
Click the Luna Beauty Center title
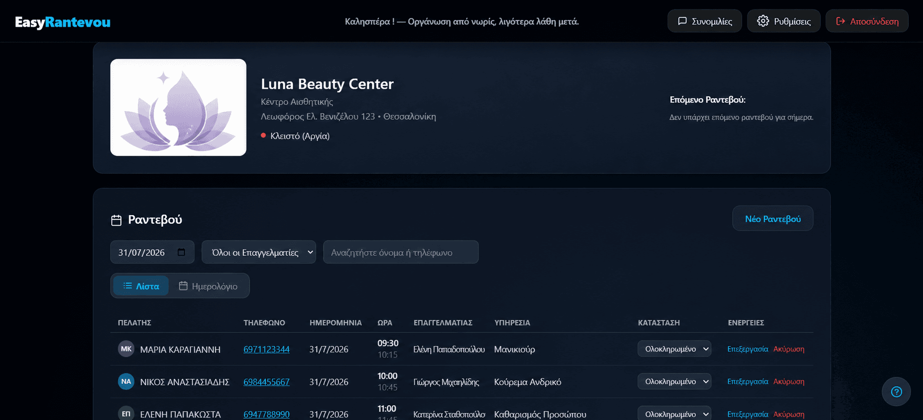click(327, 84)
